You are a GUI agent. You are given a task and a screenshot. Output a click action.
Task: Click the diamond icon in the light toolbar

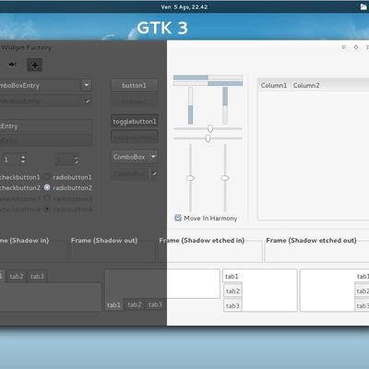coord(356,47)
